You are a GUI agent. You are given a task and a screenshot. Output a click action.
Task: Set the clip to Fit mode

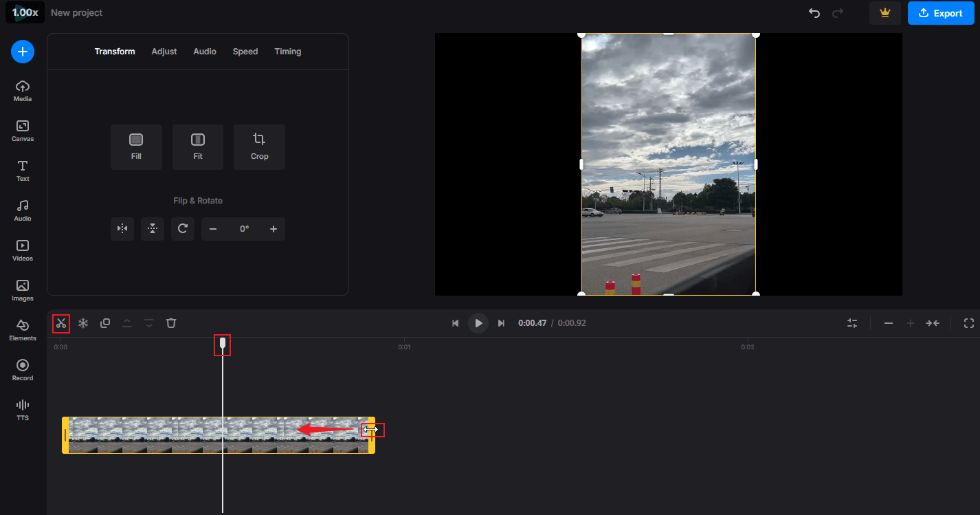(197, 146)
